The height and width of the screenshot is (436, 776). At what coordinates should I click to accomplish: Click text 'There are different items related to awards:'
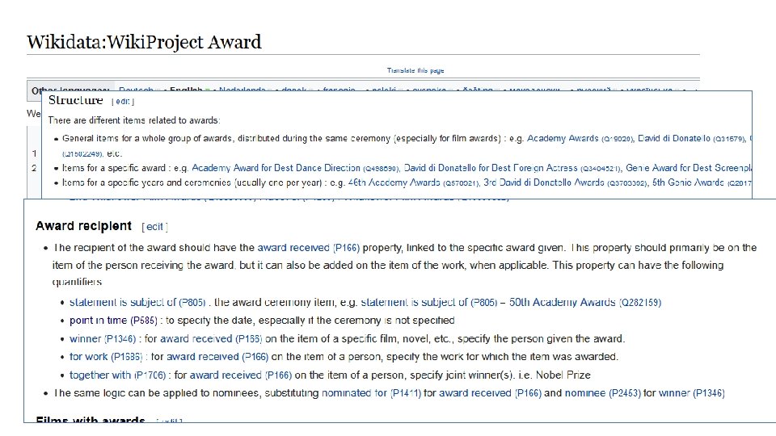pos(134,120)
